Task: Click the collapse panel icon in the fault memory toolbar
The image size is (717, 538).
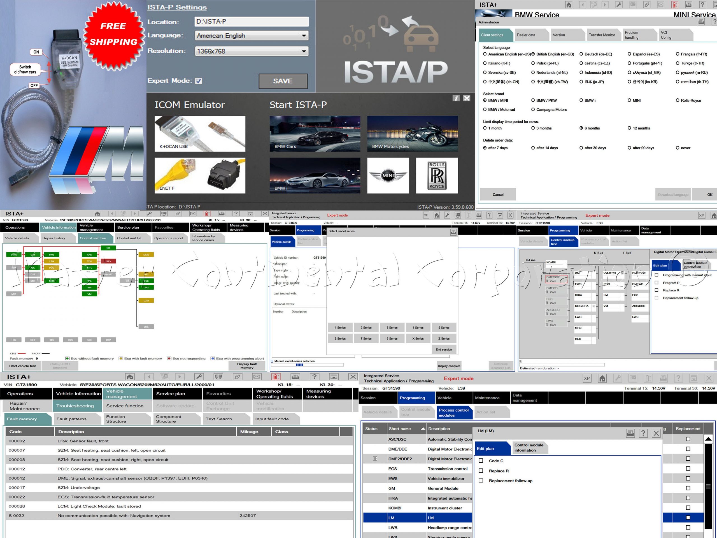Action: (x=334, y=377)
